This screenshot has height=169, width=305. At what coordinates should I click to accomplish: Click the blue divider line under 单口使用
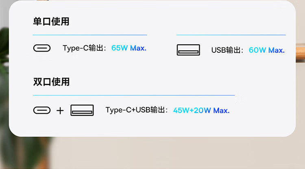tap(90, 35)
